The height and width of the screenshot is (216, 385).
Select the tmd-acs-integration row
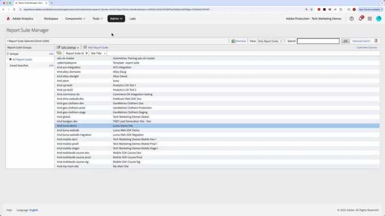217,67
